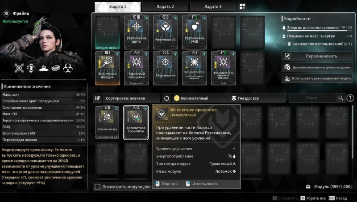Select the Ядовитый синцитий module card

point(137,68)
